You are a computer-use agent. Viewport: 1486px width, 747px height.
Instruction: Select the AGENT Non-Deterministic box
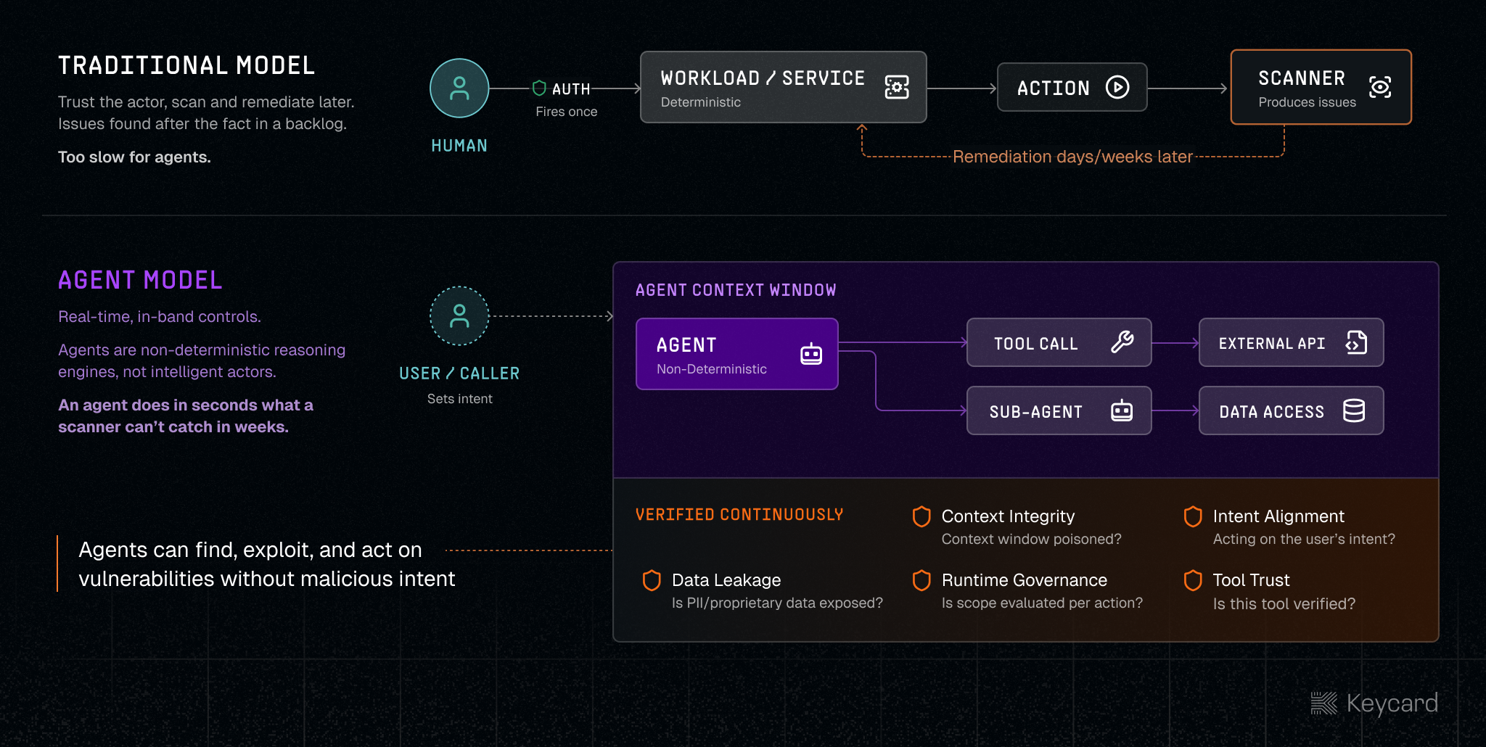[x=737, y=354]
